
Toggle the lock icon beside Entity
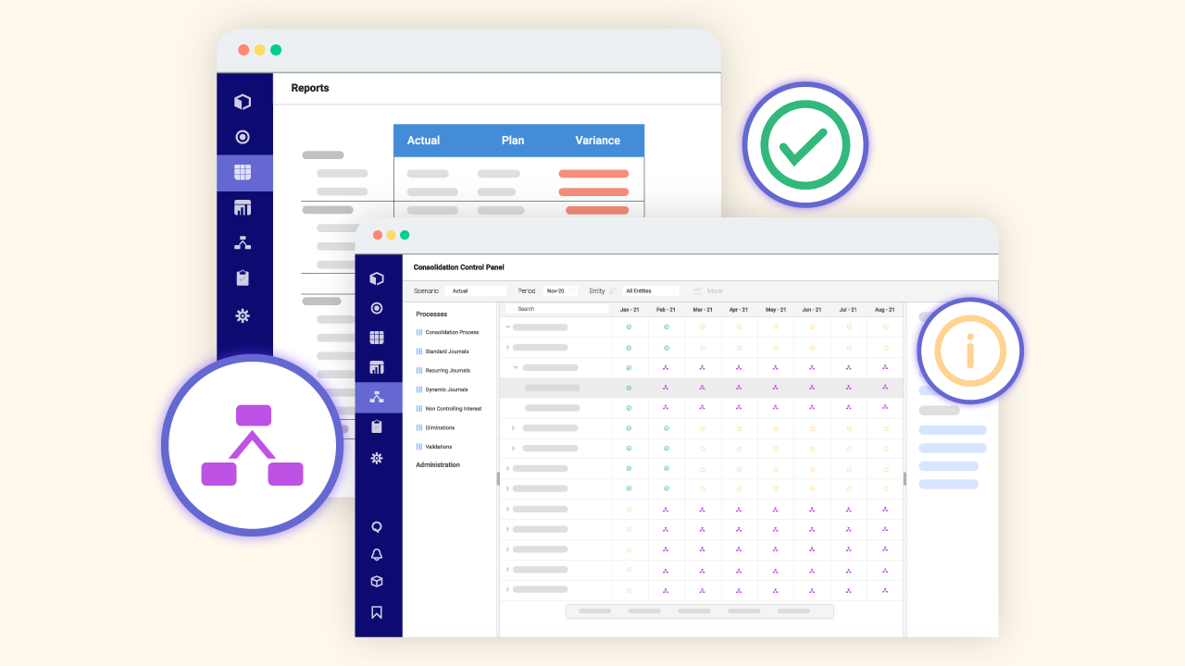(x=612, y=290)
